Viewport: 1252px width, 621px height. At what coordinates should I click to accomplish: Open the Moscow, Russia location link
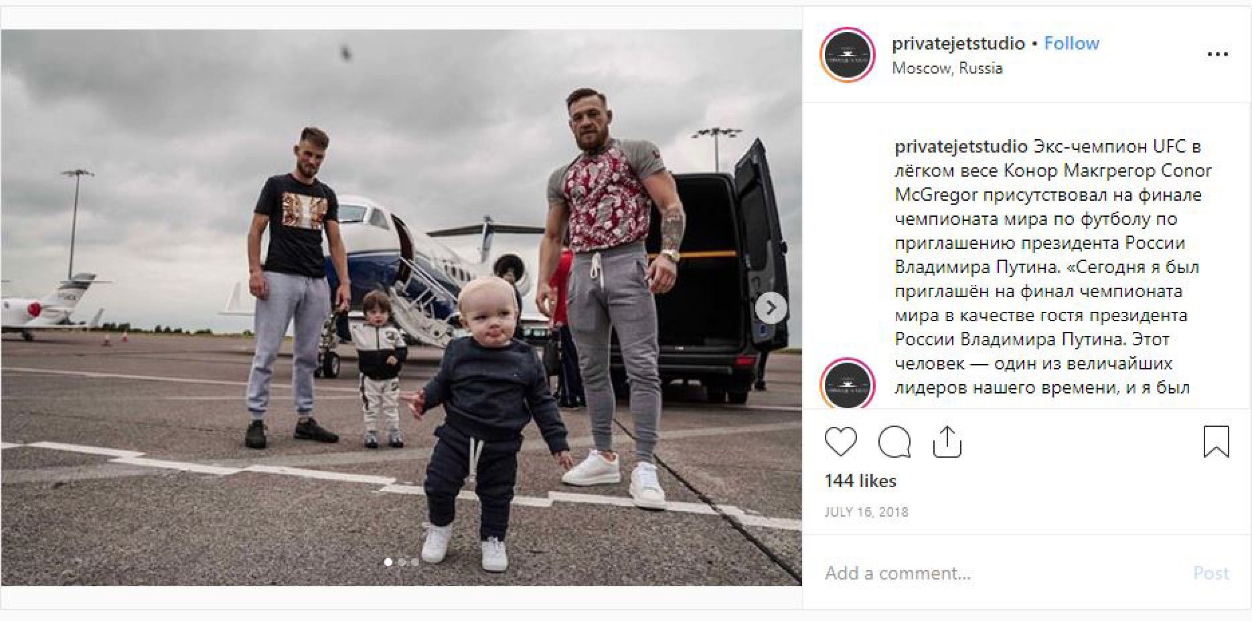pyautogui.click(x=947, y=68)
